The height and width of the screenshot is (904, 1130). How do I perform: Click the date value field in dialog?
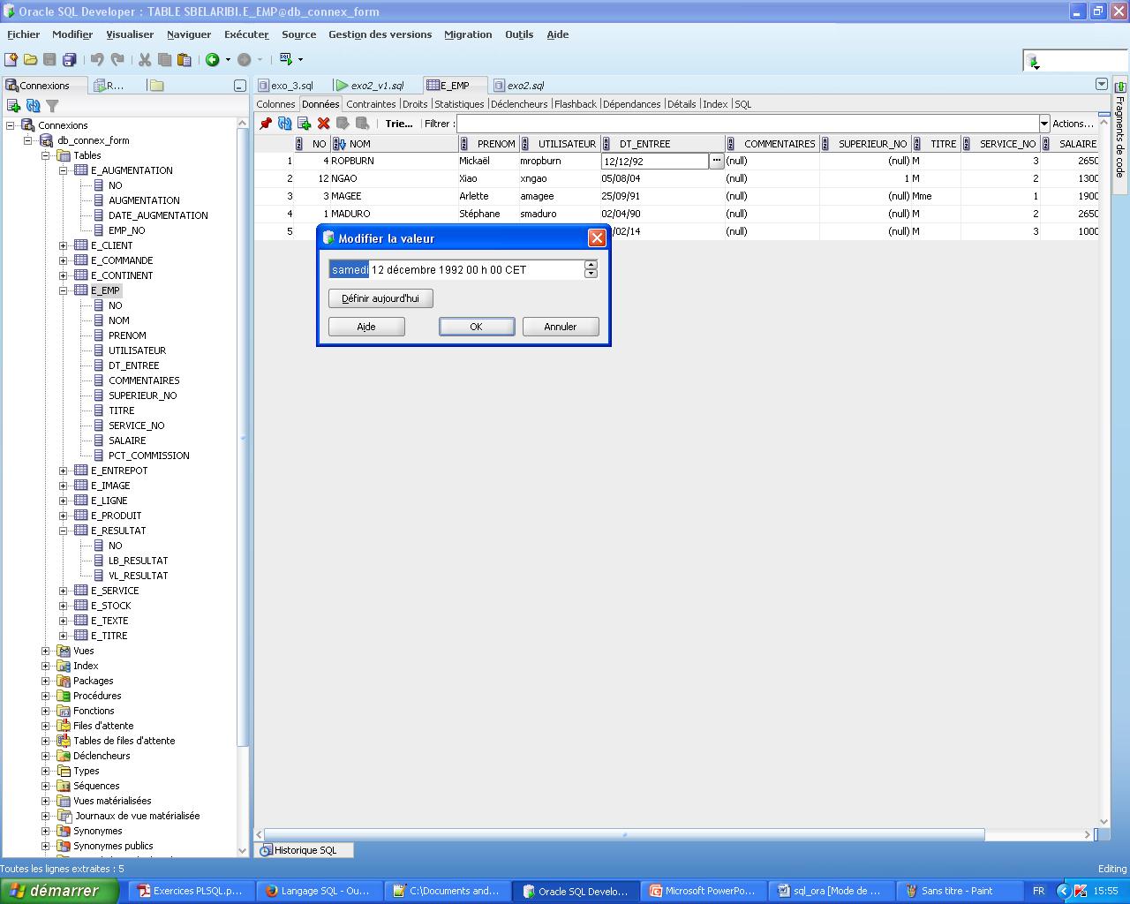[x=456, y=269]
